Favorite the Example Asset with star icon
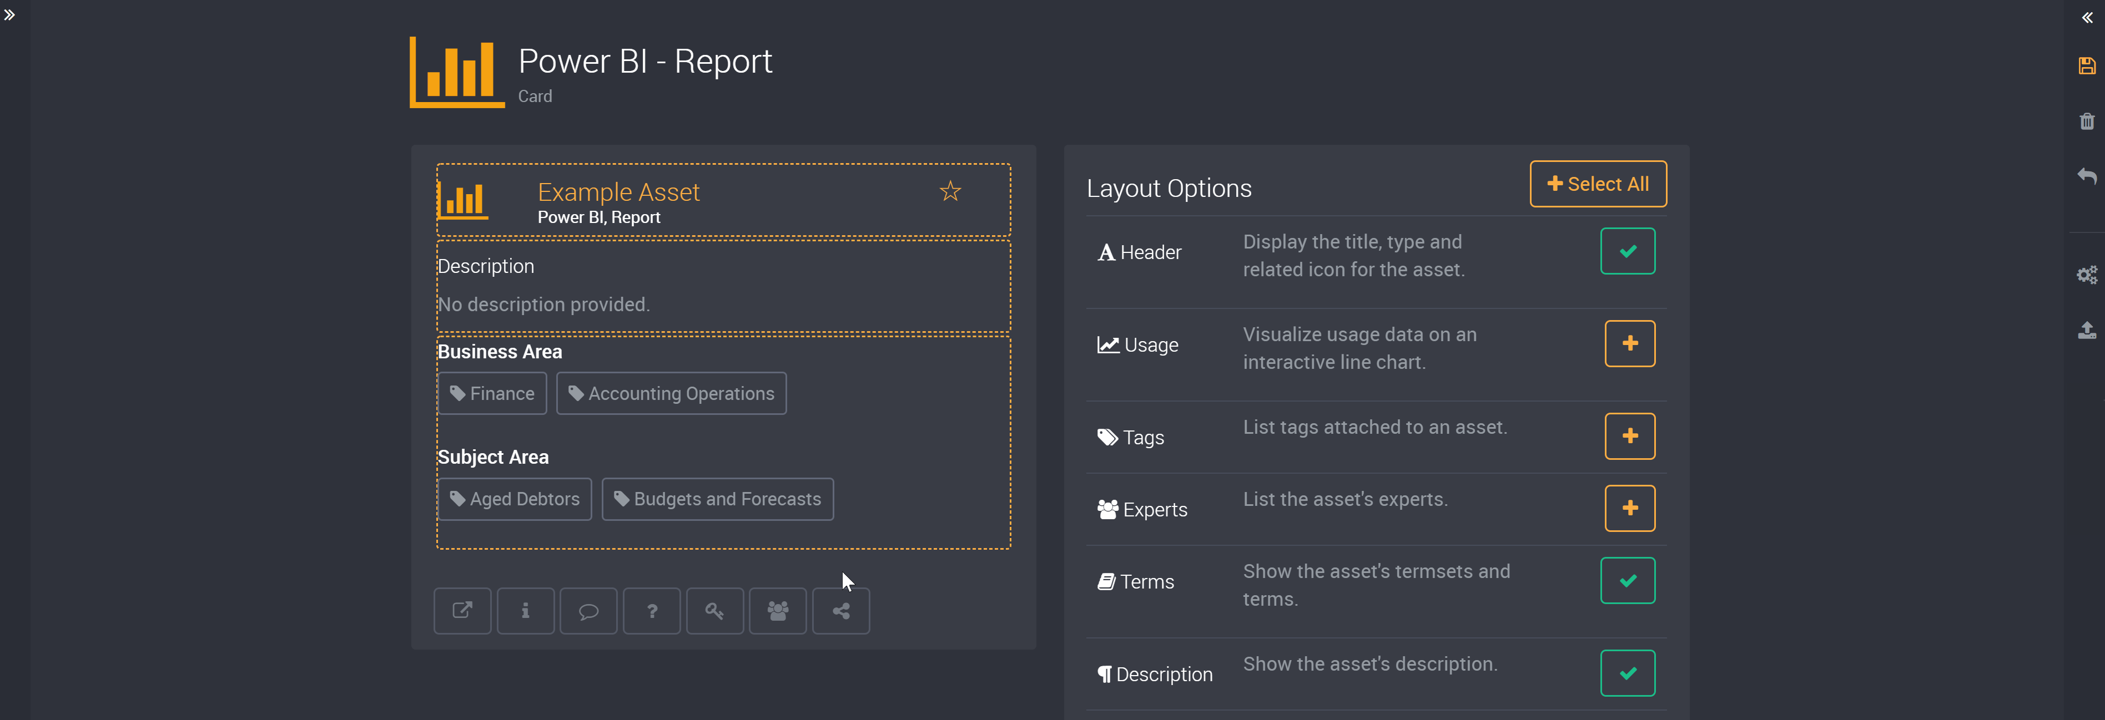 pyautogui.click(x=950, y=191)
